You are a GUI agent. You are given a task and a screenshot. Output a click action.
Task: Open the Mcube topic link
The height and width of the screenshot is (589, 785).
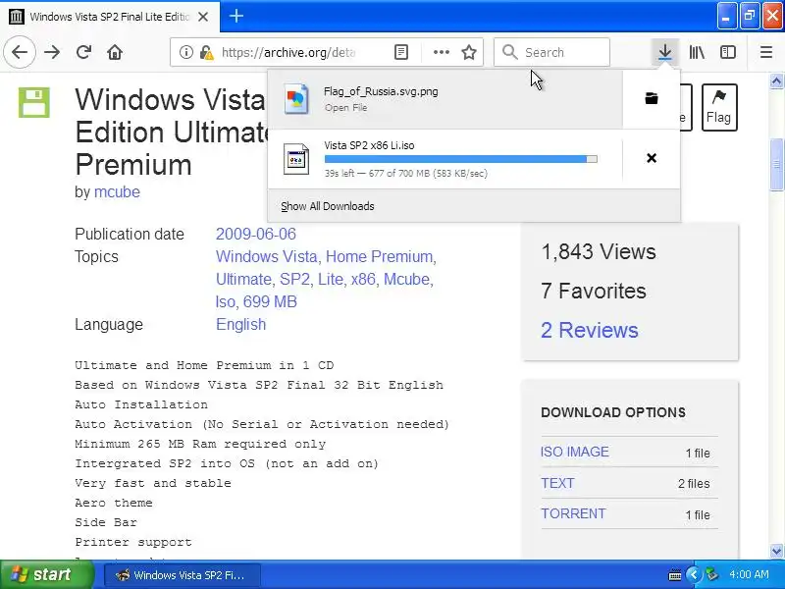[407, 279]
